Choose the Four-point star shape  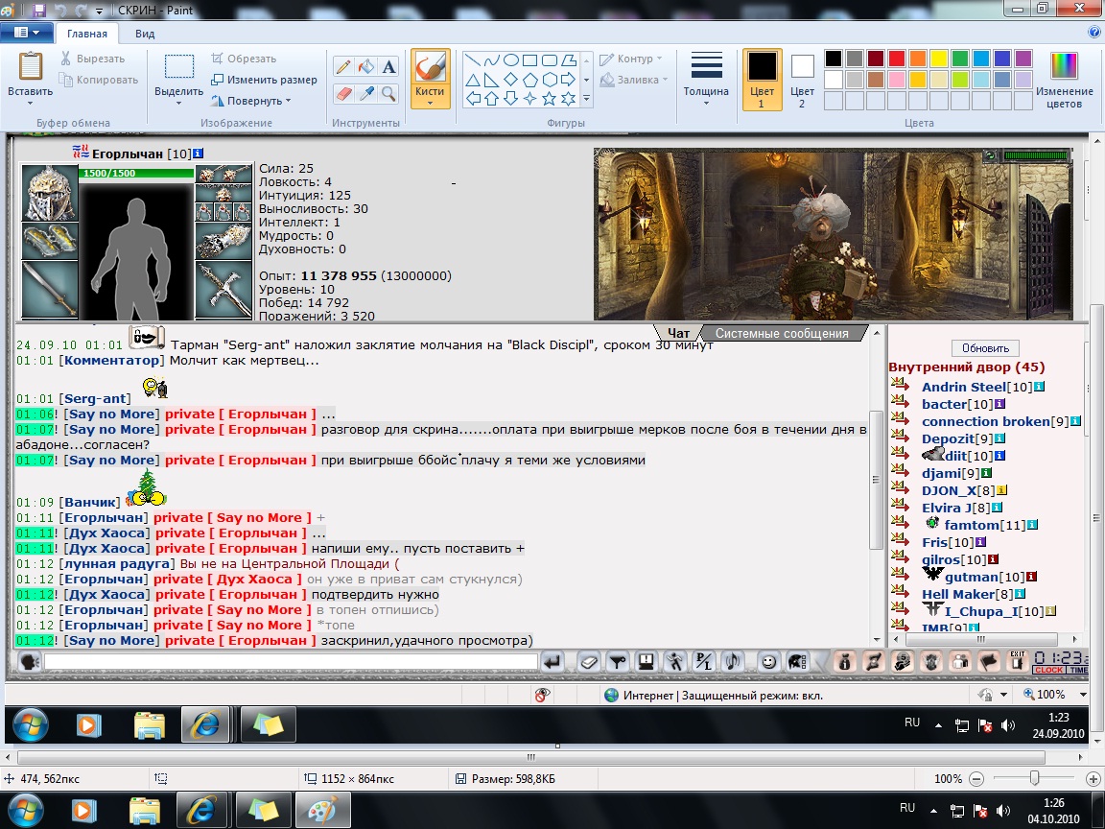(x=529, y=99)
